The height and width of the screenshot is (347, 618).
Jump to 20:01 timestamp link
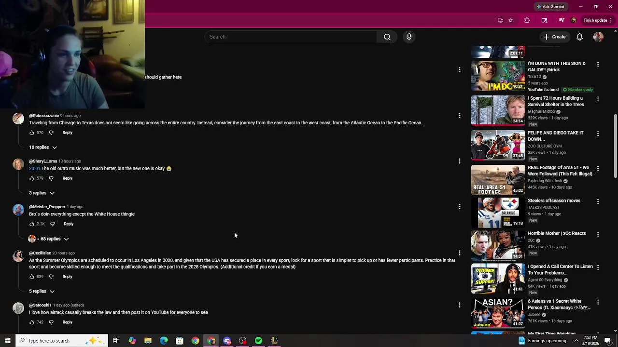point(34,168)
